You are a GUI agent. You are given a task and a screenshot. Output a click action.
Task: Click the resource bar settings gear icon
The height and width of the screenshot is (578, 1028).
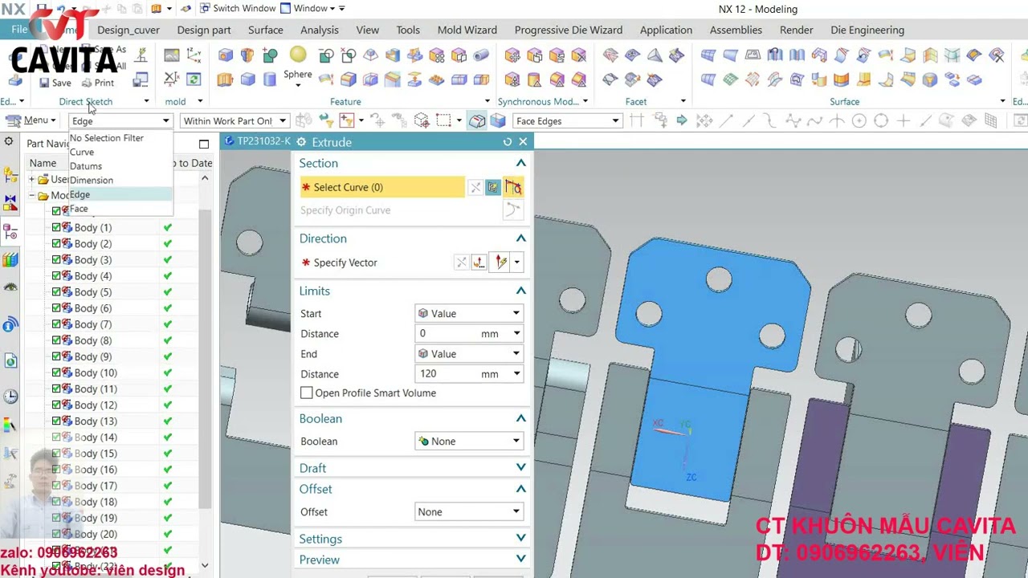(9, 142)
